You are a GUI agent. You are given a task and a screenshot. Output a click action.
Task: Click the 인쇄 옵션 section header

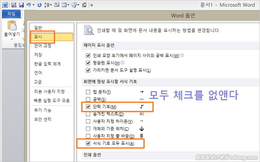(x=92, y=155)
